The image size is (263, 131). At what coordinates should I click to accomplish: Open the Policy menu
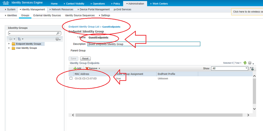tap(116, 3)
